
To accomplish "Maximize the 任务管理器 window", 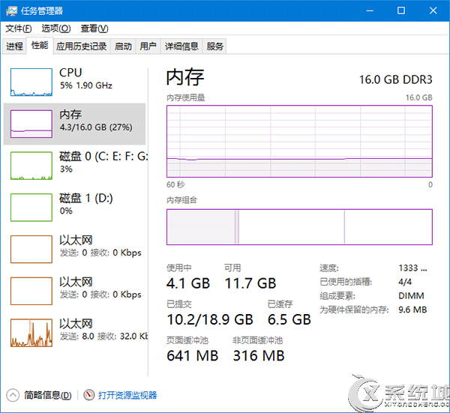I will [401, 11].
